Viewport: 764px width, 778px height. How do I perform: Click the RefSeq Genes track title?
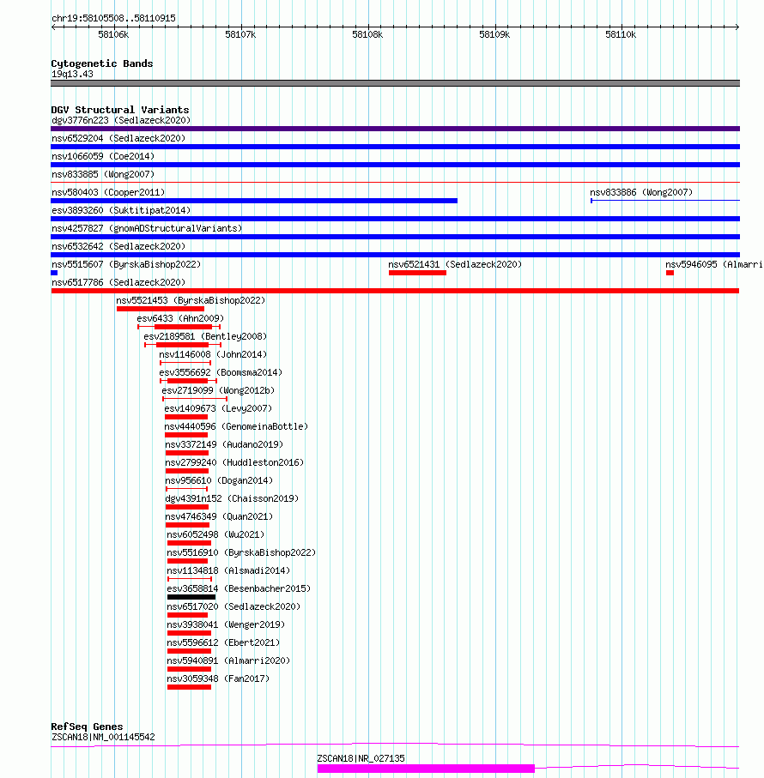[x=87, y=727]
